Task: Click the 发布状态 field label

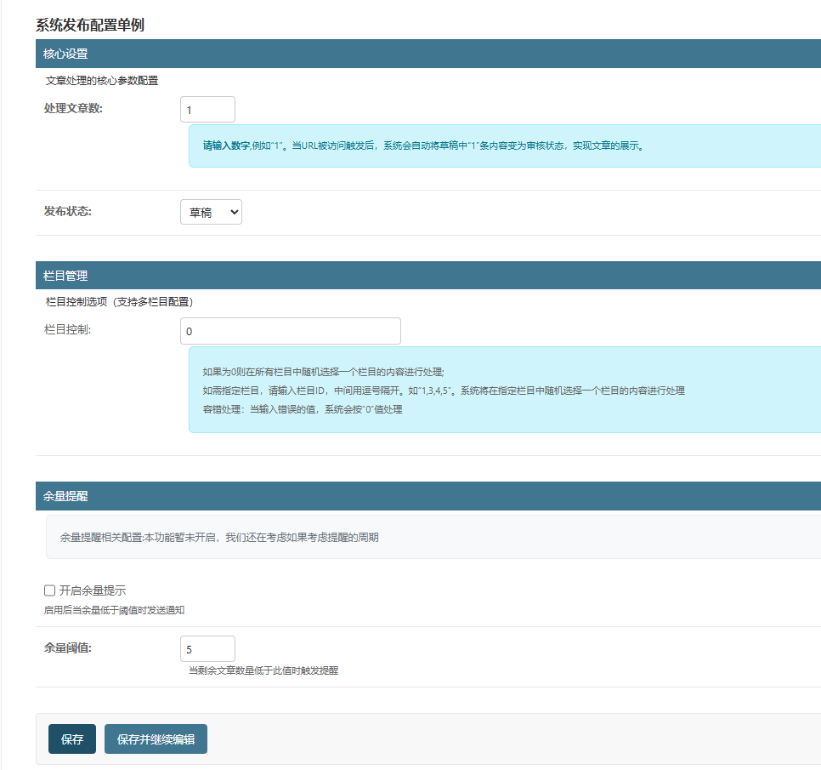Action: pos(68,211)
